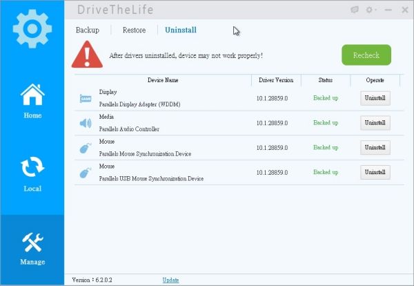Click the 'Media' category label
414x286 pixels.
(106, 117)
